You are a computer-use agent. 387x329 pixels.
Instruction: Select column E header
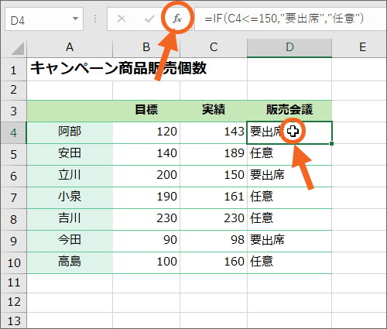[x=359, y=48]
